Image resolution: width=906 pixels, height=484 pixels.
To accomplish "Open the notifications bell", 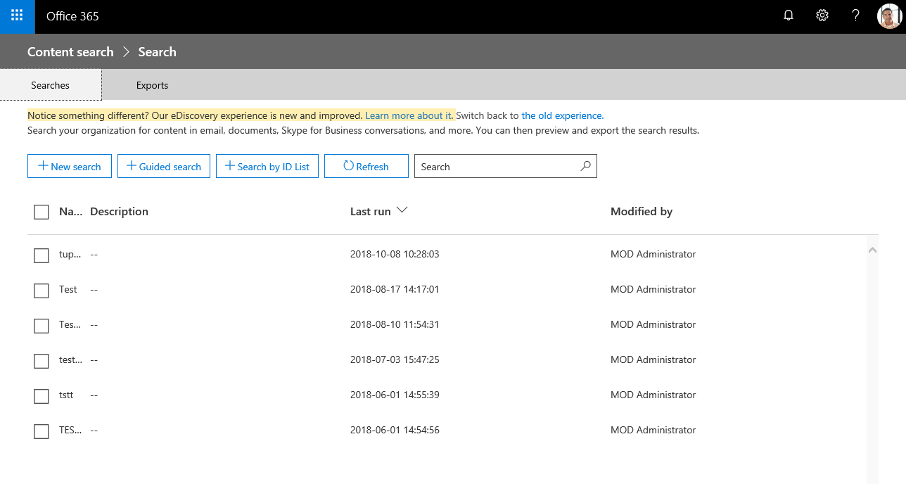I will pos(789,15).
